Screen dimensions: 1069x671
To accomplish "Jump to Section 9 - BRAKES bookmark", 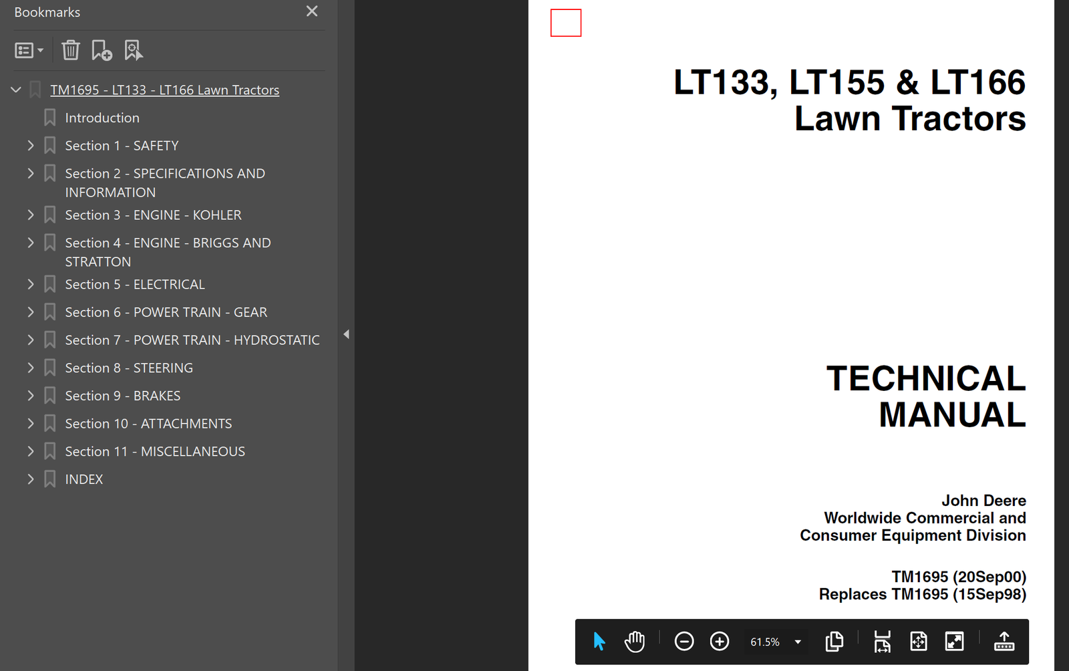I will (123, 396).
